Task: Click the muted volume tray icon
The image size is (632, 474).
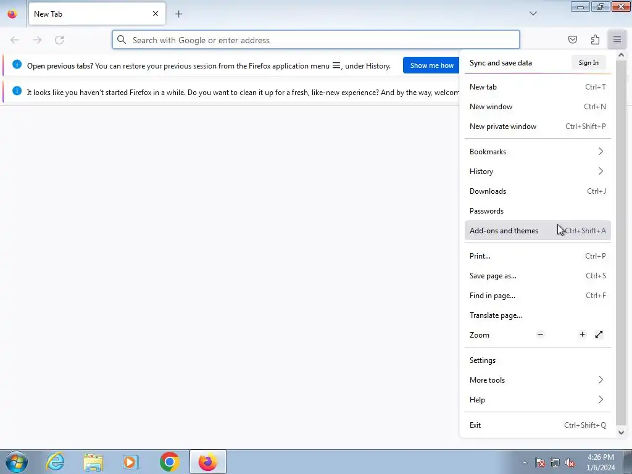Action: coord(570,462)
